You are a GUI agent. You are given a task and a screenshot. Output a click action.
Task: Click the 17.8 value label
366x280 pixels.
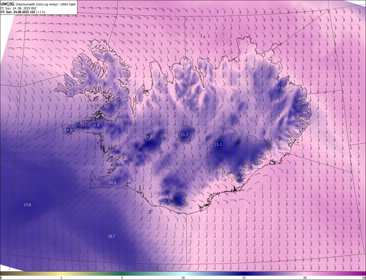(x=27, y=205)
